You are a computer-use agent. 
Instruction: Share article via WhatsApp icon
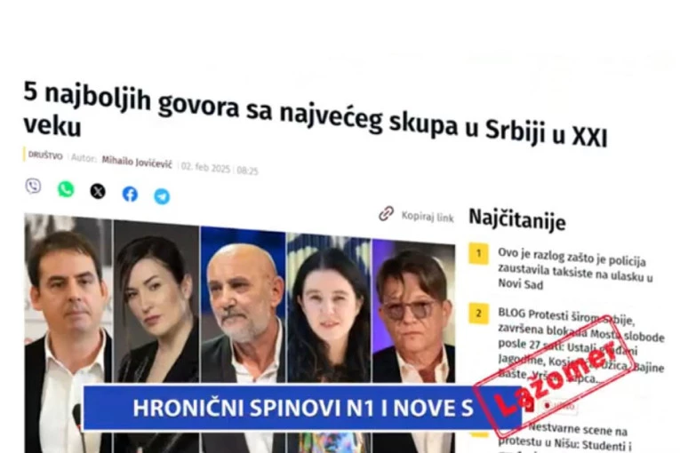[x=66, y=189]
